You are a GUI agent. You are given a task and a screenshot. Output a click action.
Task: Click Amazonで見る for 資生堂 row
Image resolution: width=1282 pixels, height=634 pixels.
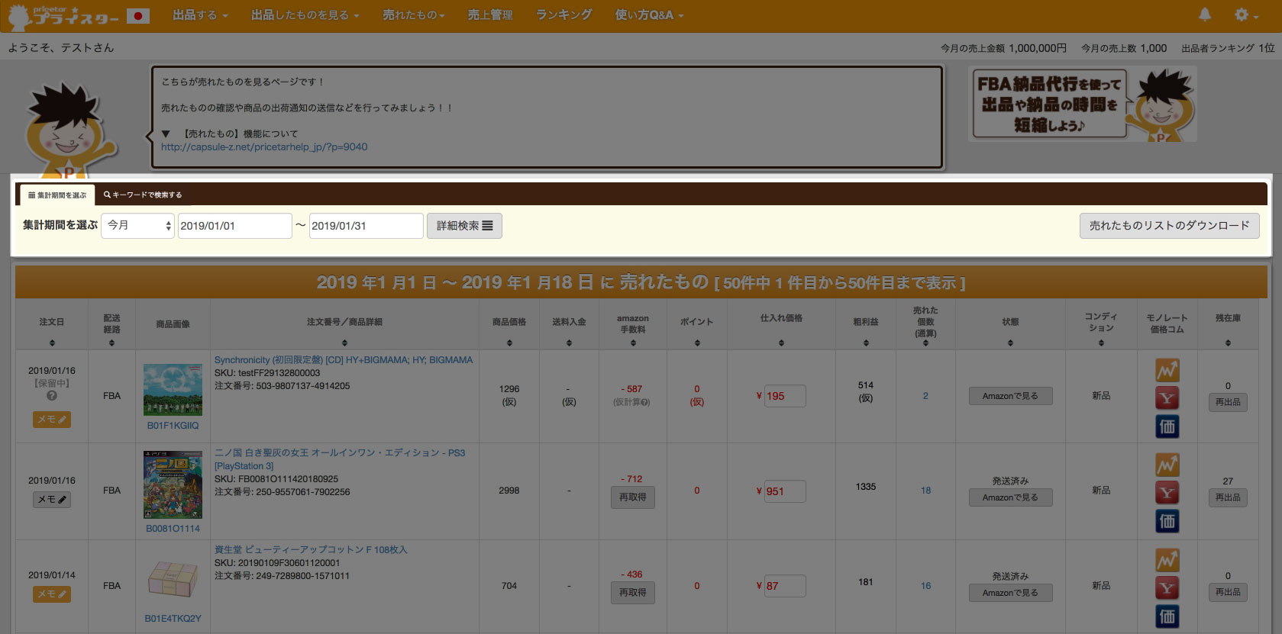(x=1010, y=593)
